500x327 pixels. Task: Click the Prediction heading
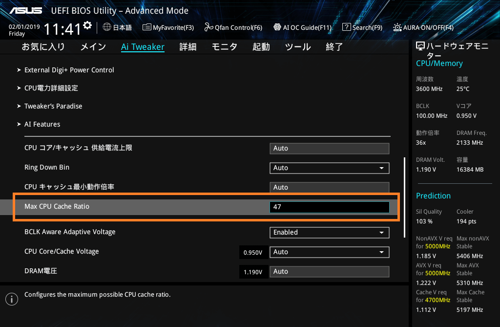[x=434, y=196]
